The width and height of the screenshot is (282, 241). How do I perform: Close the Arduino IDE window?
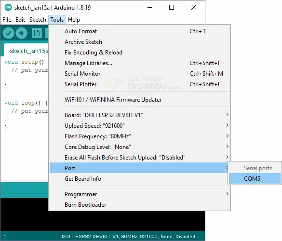tap(194, 8)
